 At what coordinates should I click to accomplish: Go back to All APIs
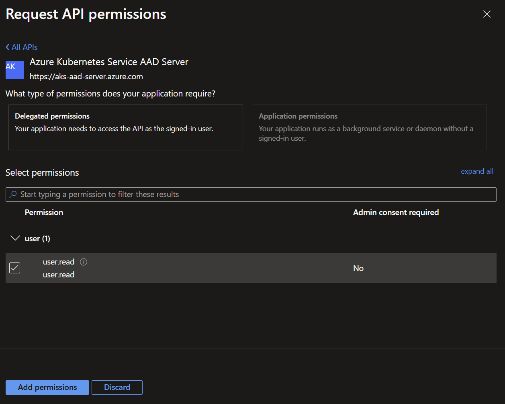tap(22, 47)
